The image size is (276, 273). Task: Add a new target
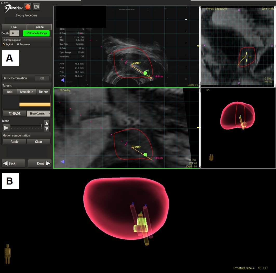10,92
